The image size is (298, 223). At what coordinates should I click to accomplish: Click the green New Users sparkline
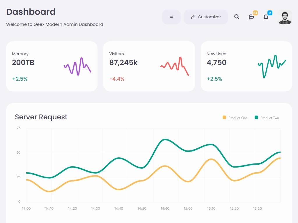272,66
